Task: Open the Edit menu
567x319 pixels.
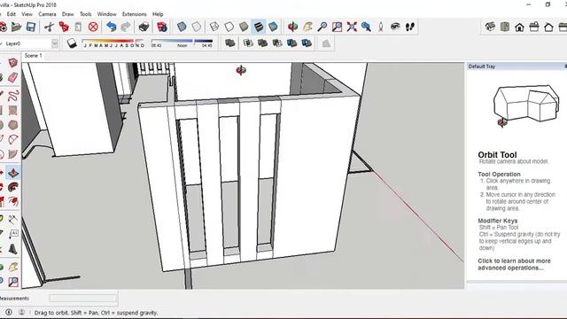Action: tap(12, 14)
